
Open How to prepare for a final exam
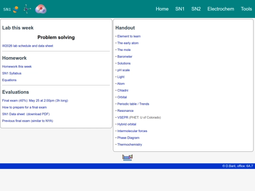click(25, 107)
